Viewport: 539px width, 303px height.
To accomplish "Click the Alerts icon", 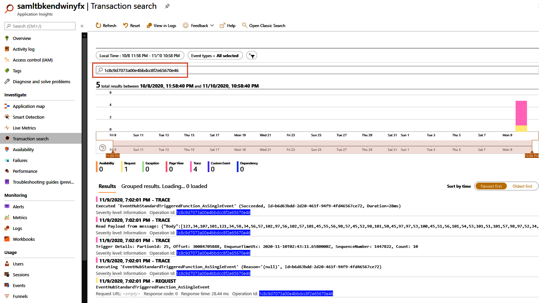I will point(7,207).
